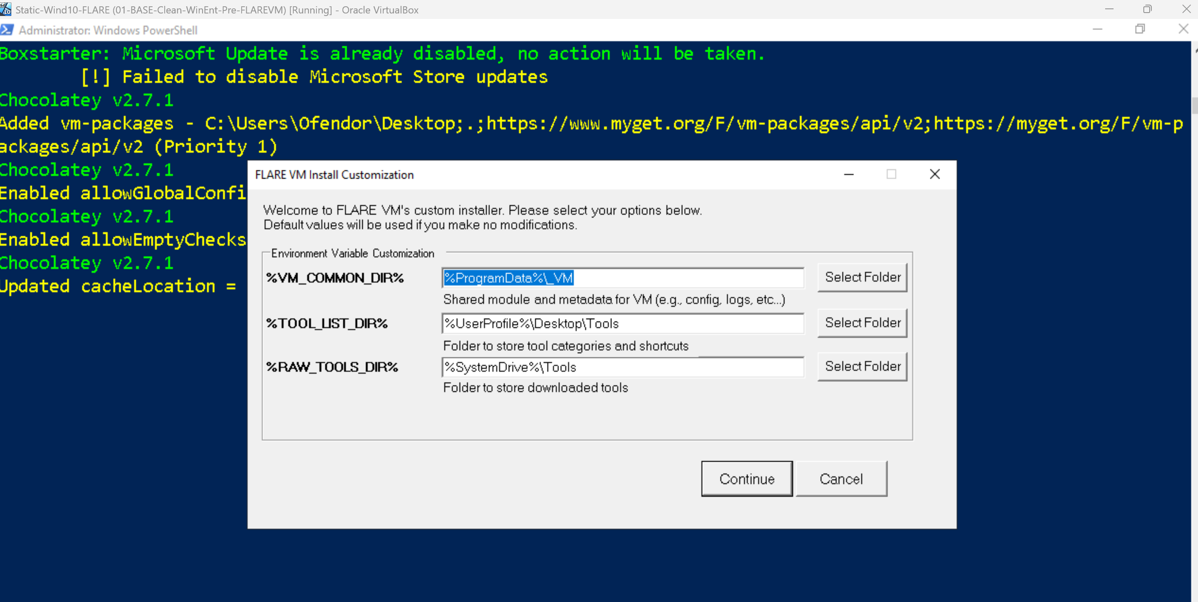The image size is (1198, 602).
Task: Click the %VM_COMMON_DIR% label
Action: [335, 278]
